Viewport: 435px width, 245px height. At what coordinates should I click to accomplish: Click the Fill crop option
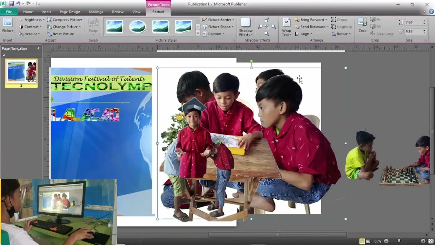click(376, 27)
